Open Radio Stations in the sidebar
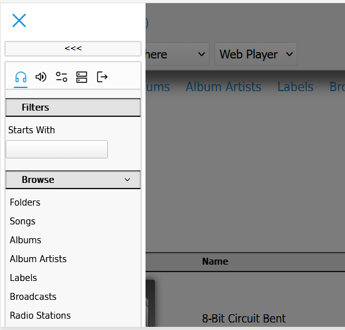The width and height of the screenshot is (345, 330). click(x=40, y=316)
